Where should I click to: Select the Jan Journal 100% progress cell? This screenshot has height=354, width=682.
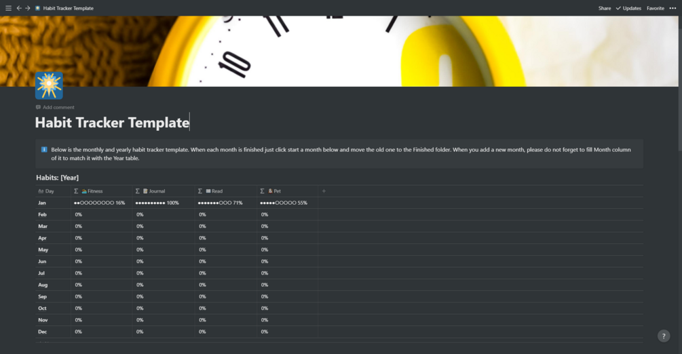tap(164, 203)
